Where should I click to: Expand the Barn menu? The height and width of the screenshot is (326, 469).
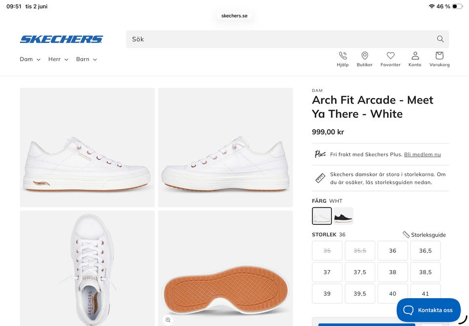(86, 59)
